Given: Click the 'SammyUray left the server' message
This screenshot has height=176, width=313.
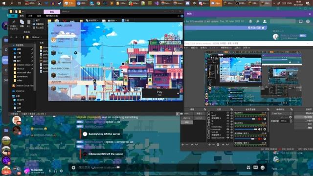Looking at the screenshot, I should tap(104, 134).
